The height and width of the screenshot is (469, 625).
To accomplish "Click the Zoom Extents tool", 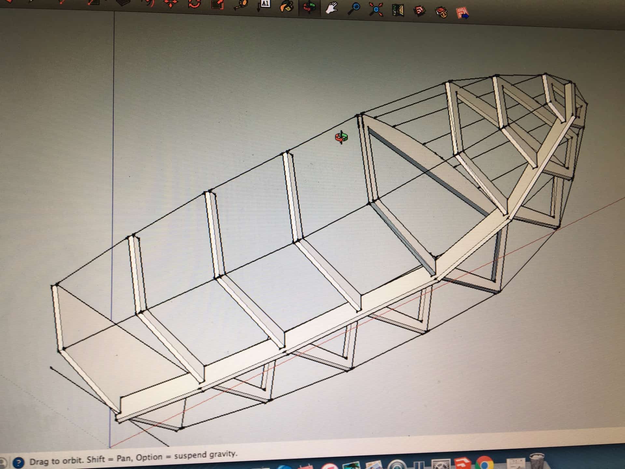I will coord(376,9).
